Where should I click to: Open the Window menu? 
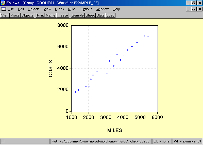tap(103, 9)
